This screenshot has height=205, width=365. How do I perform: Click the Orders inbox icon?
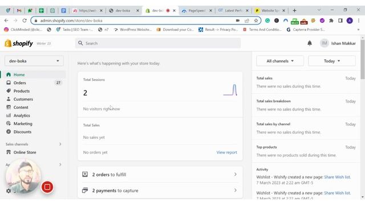tap(9, 83)
